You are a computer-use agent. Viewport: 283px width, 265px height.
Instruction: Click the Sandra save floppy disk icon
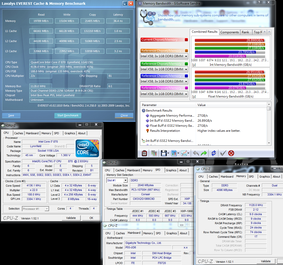point(164,153)
